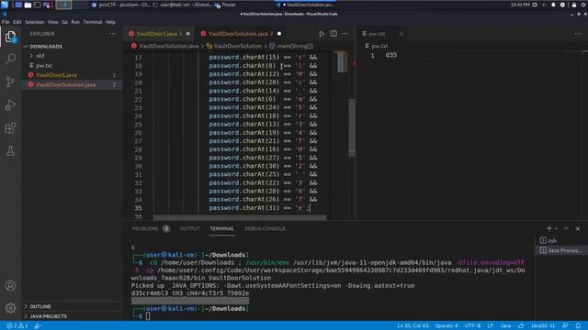Screen dimensions: 588x330
Task: Close the terminal panel
Action: tap(578, 228)
